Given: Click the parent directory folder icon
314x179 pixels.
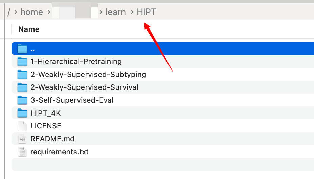Looking at the screenshot, I should pyautogui.click(x=22, y=49).
